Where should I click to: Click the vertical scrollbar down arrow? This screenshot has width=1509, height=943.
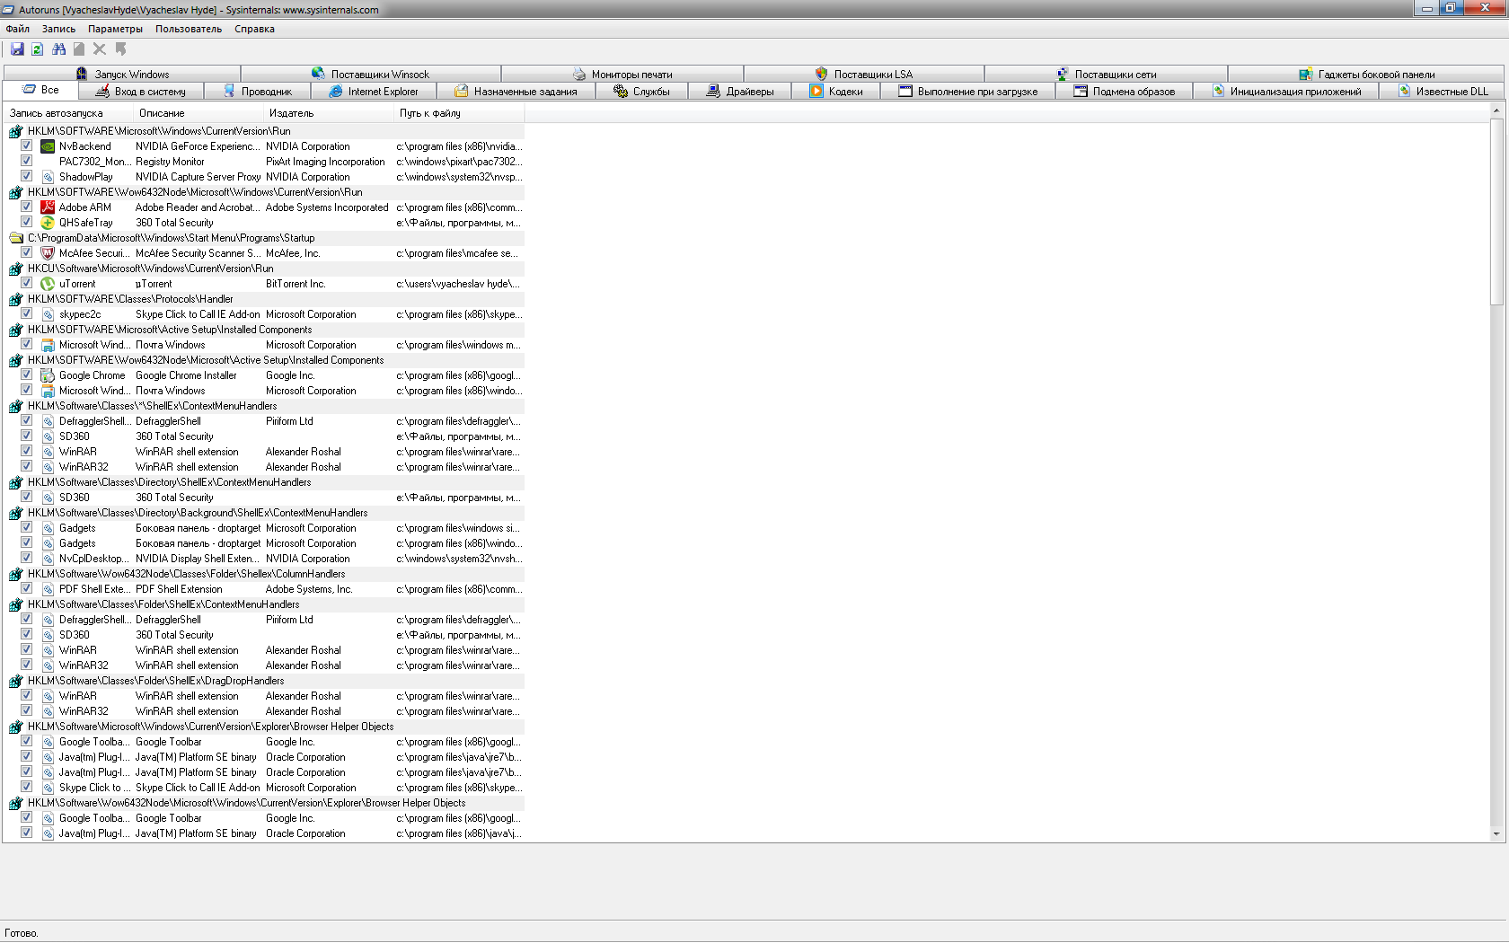(1496, 834)
